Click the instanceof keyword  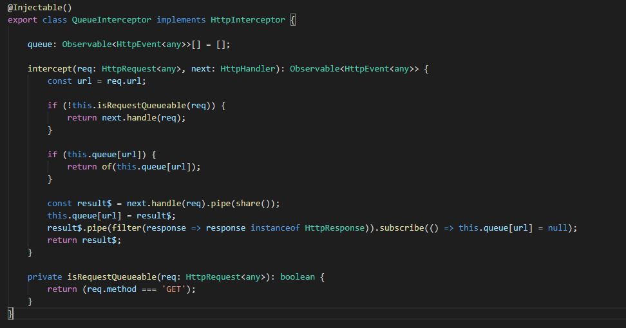coord(275,227)
